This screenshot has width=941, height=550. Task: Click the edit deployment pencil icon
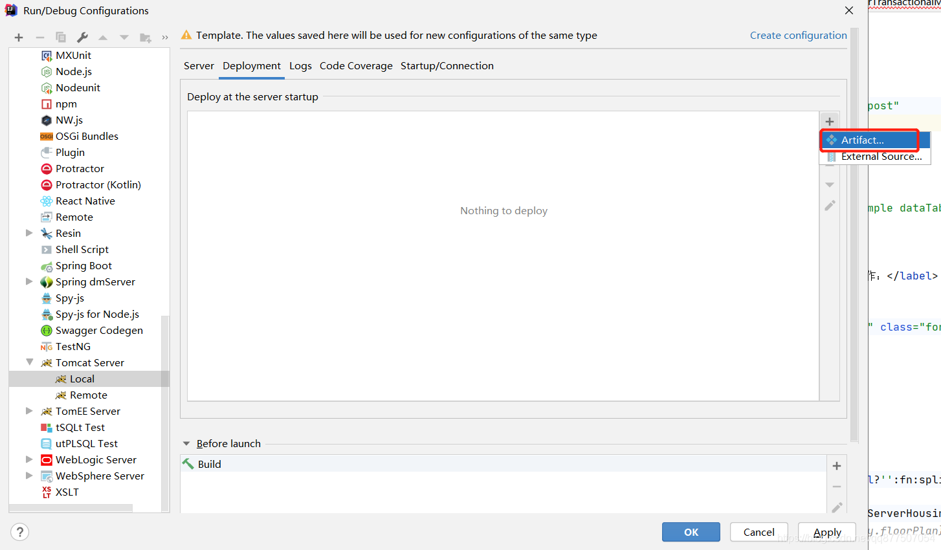click(830, 205)
